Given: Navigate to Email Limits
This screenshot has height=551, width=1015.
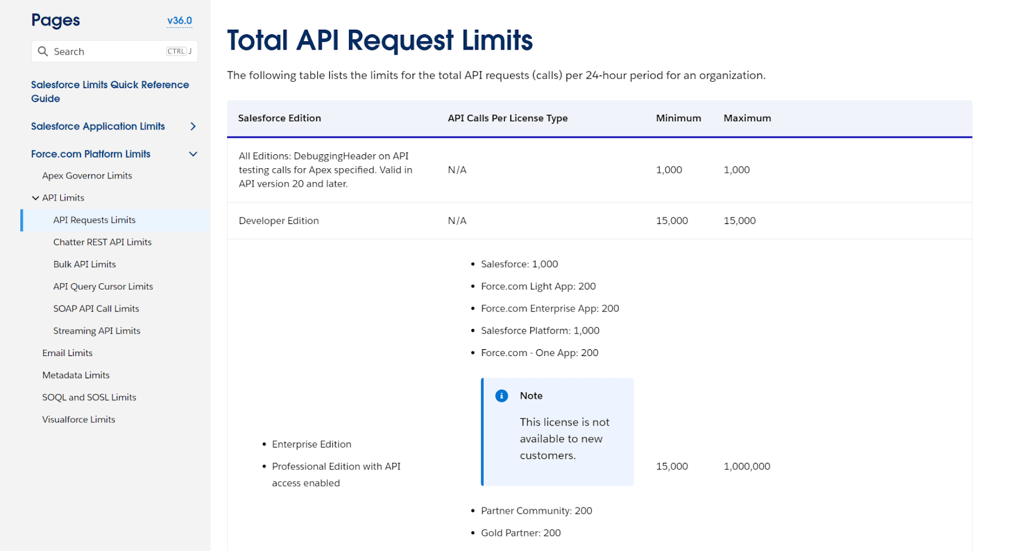Looking at the screenshot, I should [x=67, y=354].
